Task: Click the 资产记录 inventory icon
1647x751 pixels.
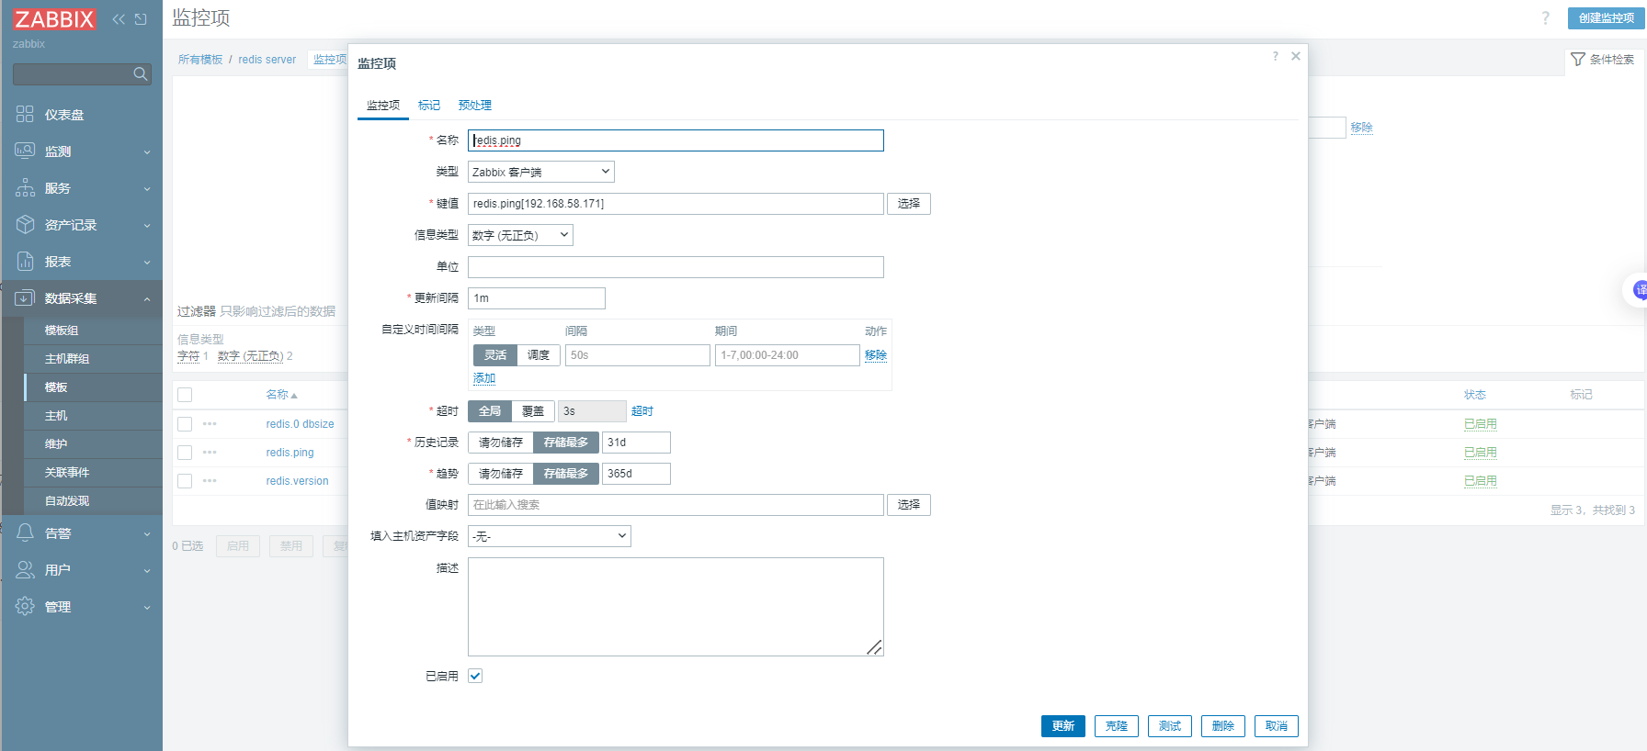Action: (x=25, y=224)
